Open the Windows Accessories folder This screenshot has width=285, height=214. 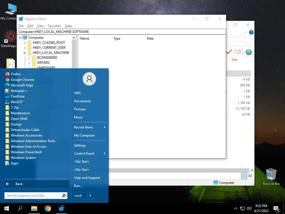pos(24,135)
